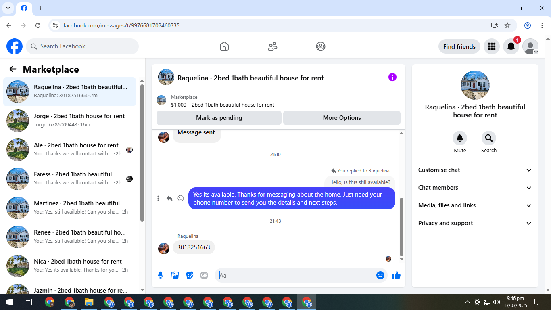Click the taskbar clock showing 9:46 pm

point(515,302)
